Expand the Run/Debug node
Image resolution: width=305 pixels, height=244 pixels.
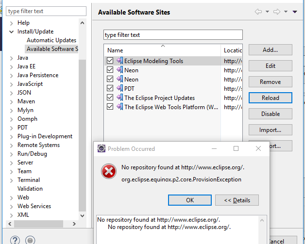coord(12,154)
